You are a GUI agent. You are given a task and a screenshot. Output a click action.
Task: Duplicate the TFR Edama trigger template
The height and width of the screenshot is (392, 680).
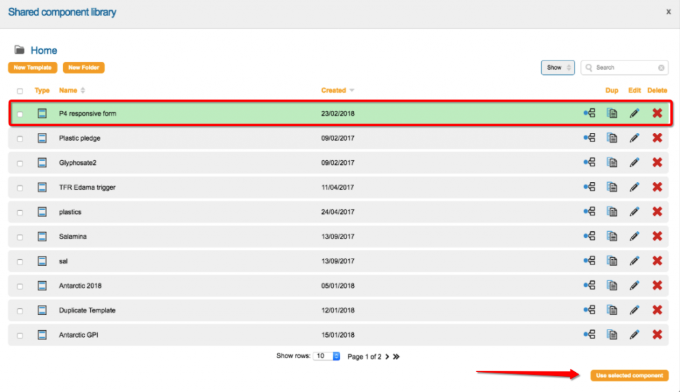pyautogui.click(x=612, y=187)
